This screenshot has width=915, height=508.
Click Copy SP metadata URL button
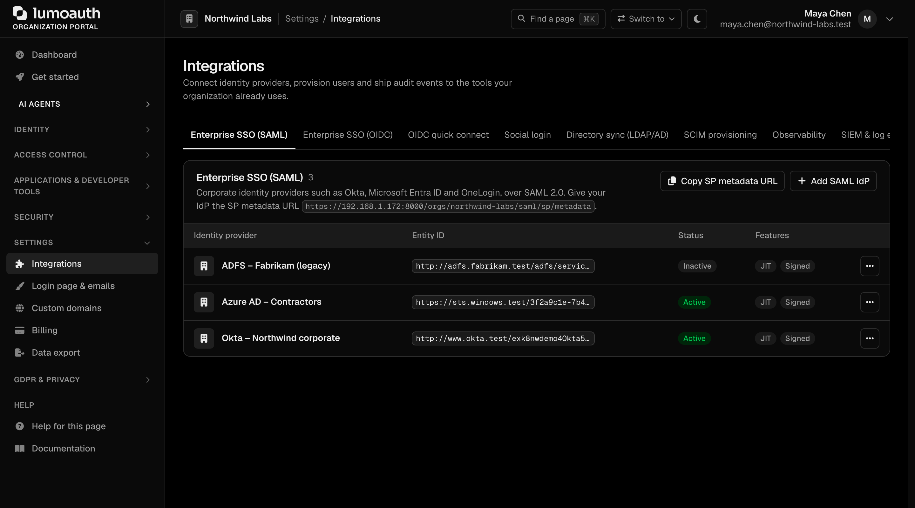(722, 181)
